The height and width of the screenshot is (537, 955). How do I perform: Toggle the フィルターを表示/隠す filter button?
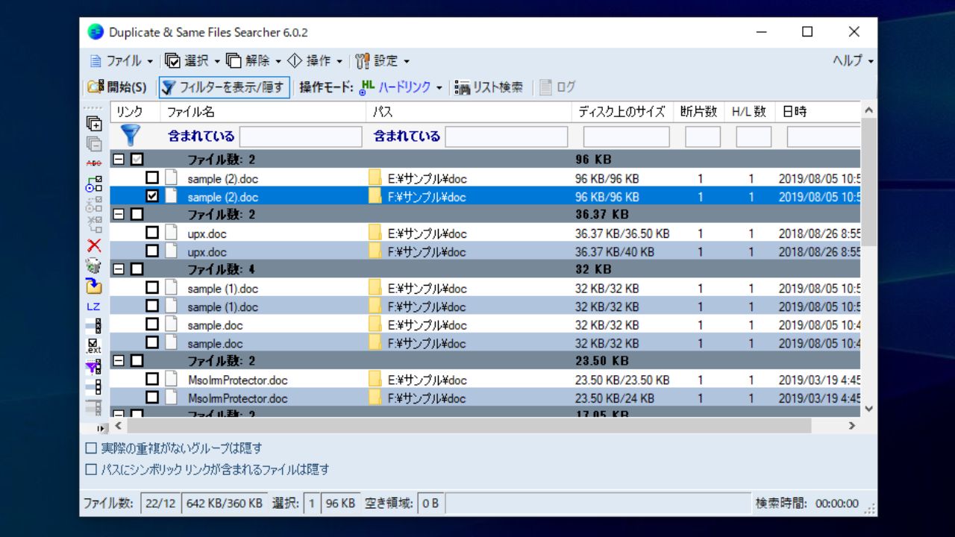coord(224,87)
